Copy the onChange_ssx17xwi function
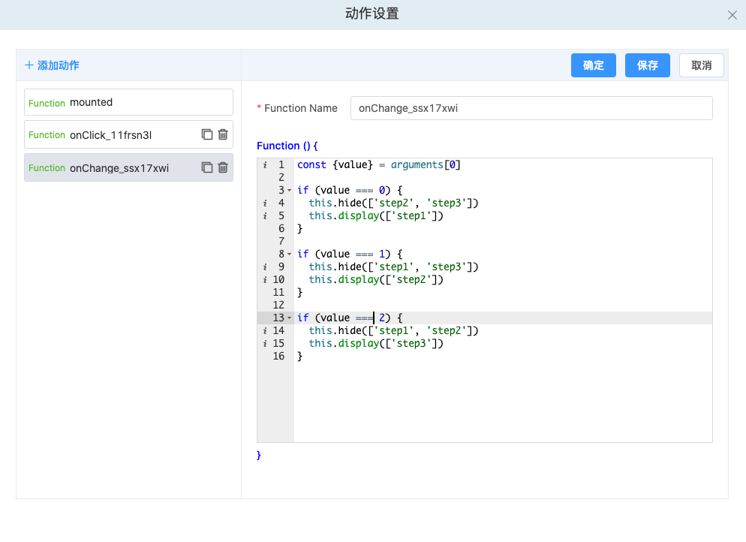 (207, 167)
